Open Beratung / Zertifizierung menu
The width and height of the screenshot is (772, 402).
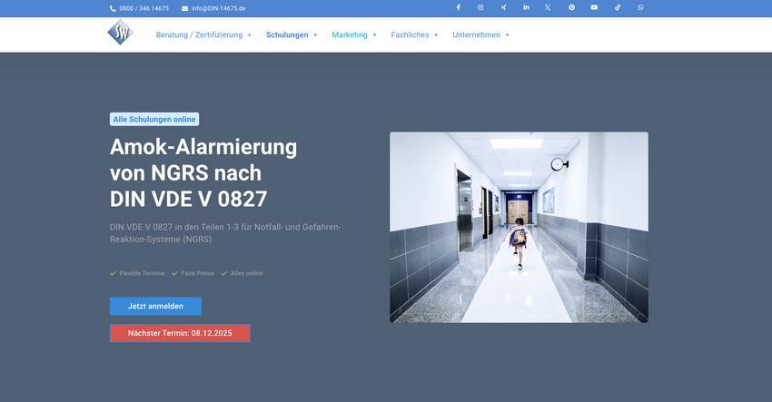(x=200, y=34)
